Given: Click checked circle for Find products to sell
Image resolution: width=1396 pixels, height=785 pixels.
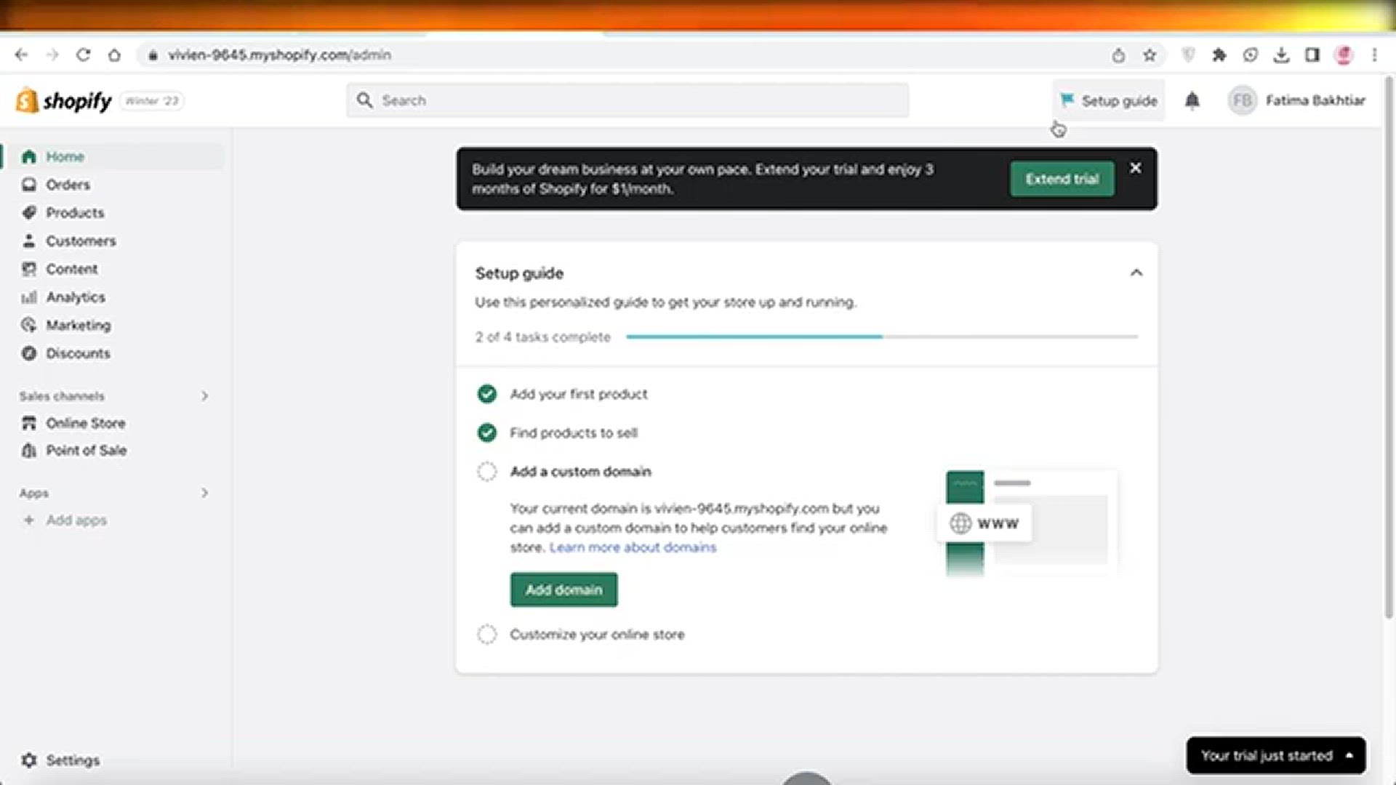Looking at the screenshot, I should pos(487,432).
